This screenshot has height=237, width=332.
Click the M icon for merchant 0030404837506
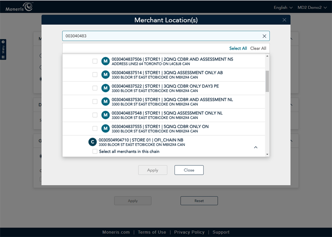(105, 61)
